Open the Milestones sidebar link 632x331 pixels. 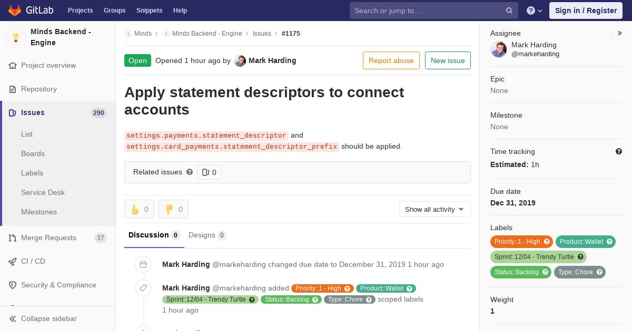click(39, 212)
